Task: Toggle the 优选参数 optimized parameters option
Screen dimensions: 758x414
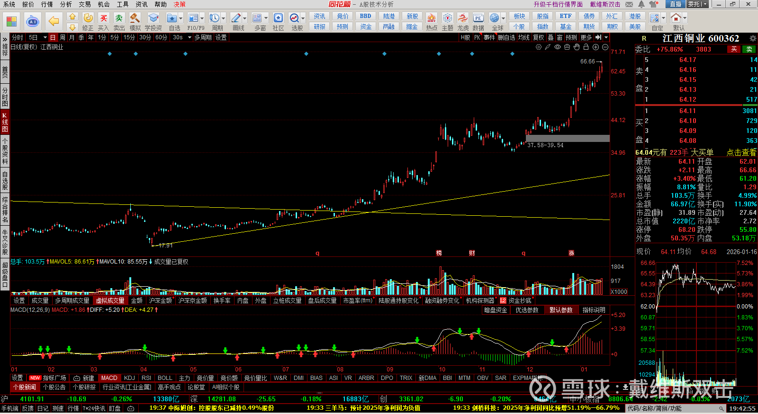Action: point(527,310)
